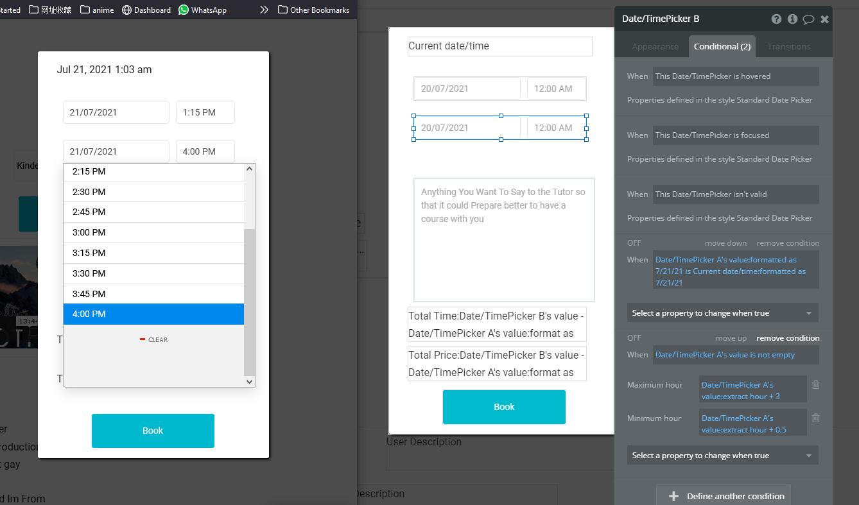Select 2:30 PM in time list

[153, 192]
